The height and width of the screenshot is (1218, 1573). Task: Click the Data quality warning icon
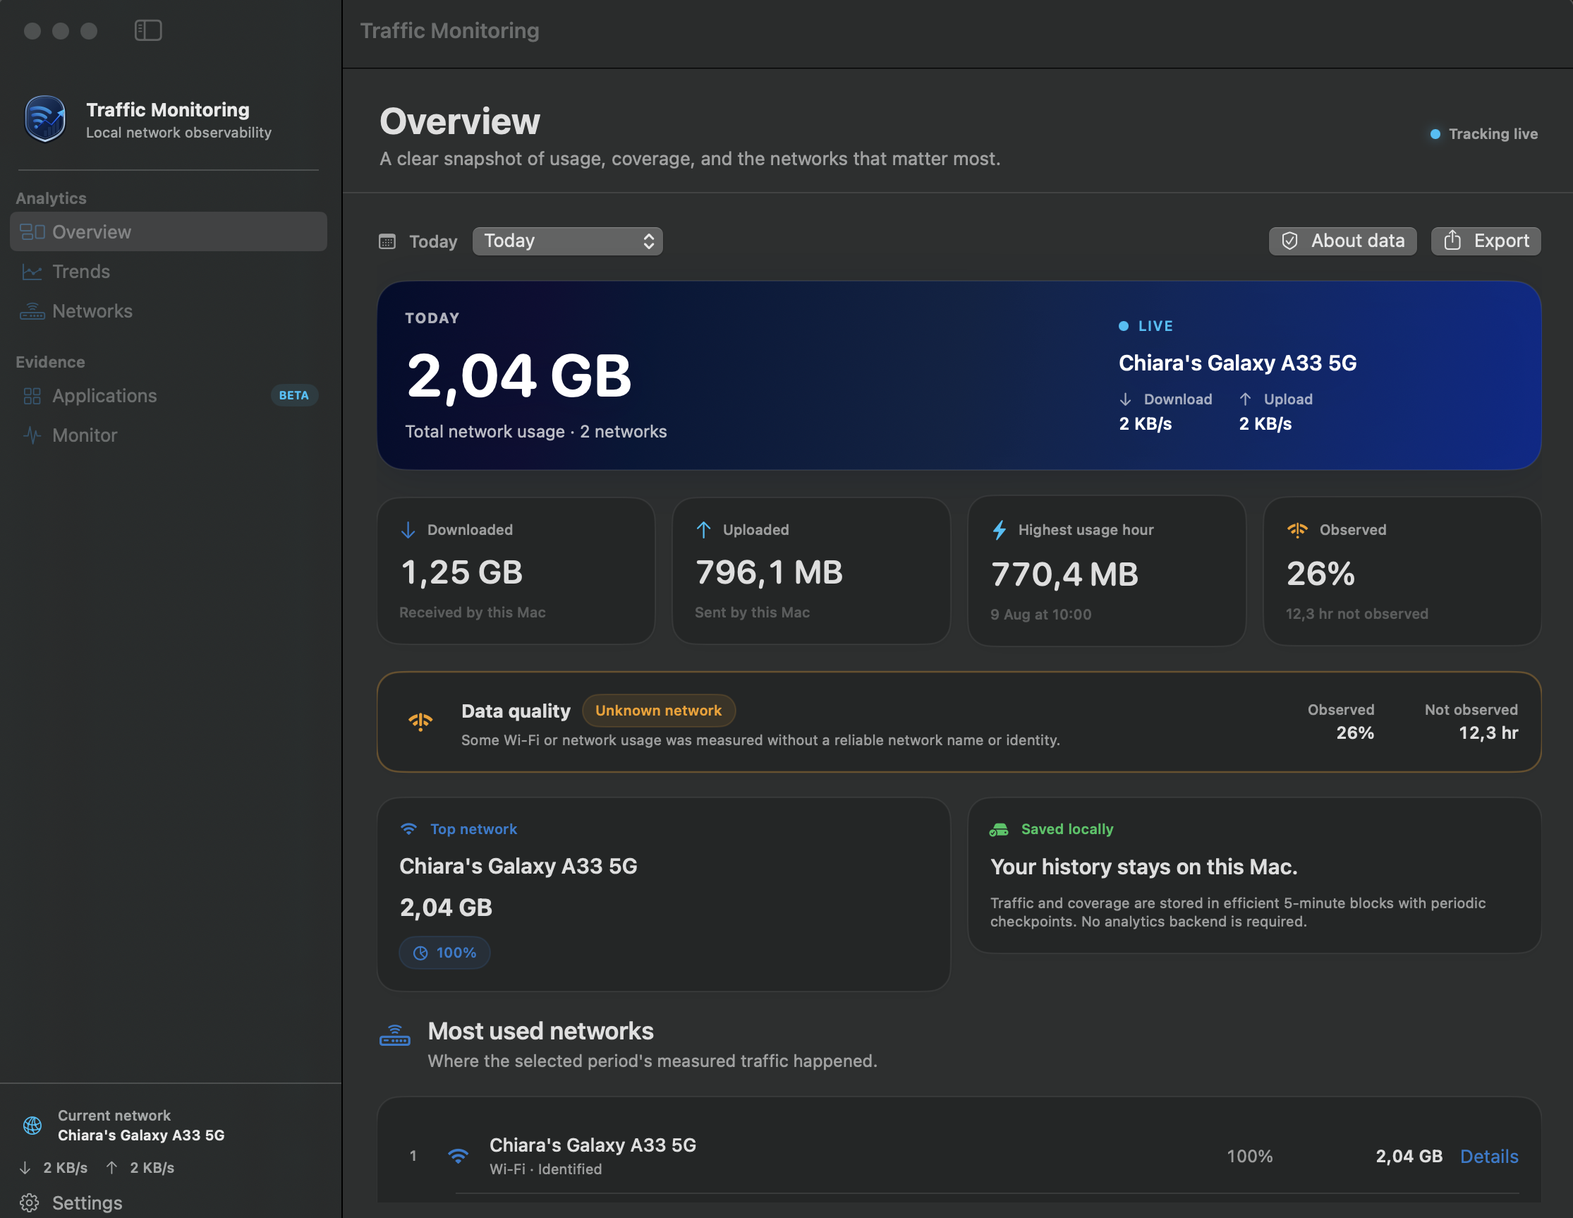420,721
